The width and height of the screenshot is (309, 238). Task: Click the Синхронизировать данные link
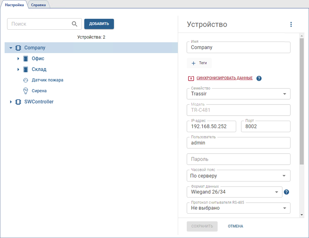click(x=224, y=78)
